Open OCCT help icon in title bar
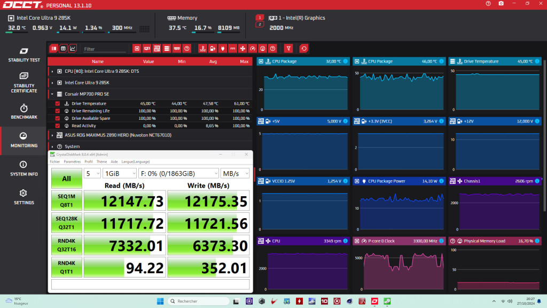This screenshot has width=547, height=308. (488, 4)
